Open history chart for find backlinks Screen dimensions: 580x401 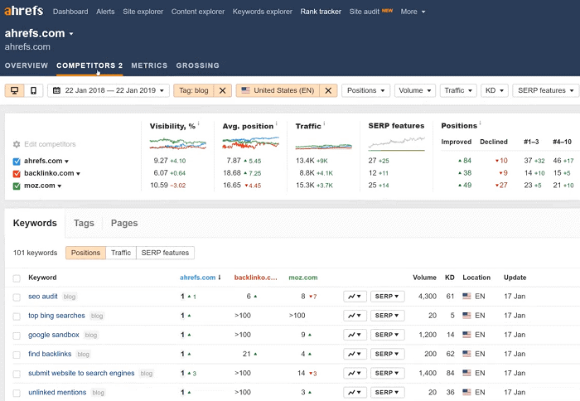coord(355,354)
